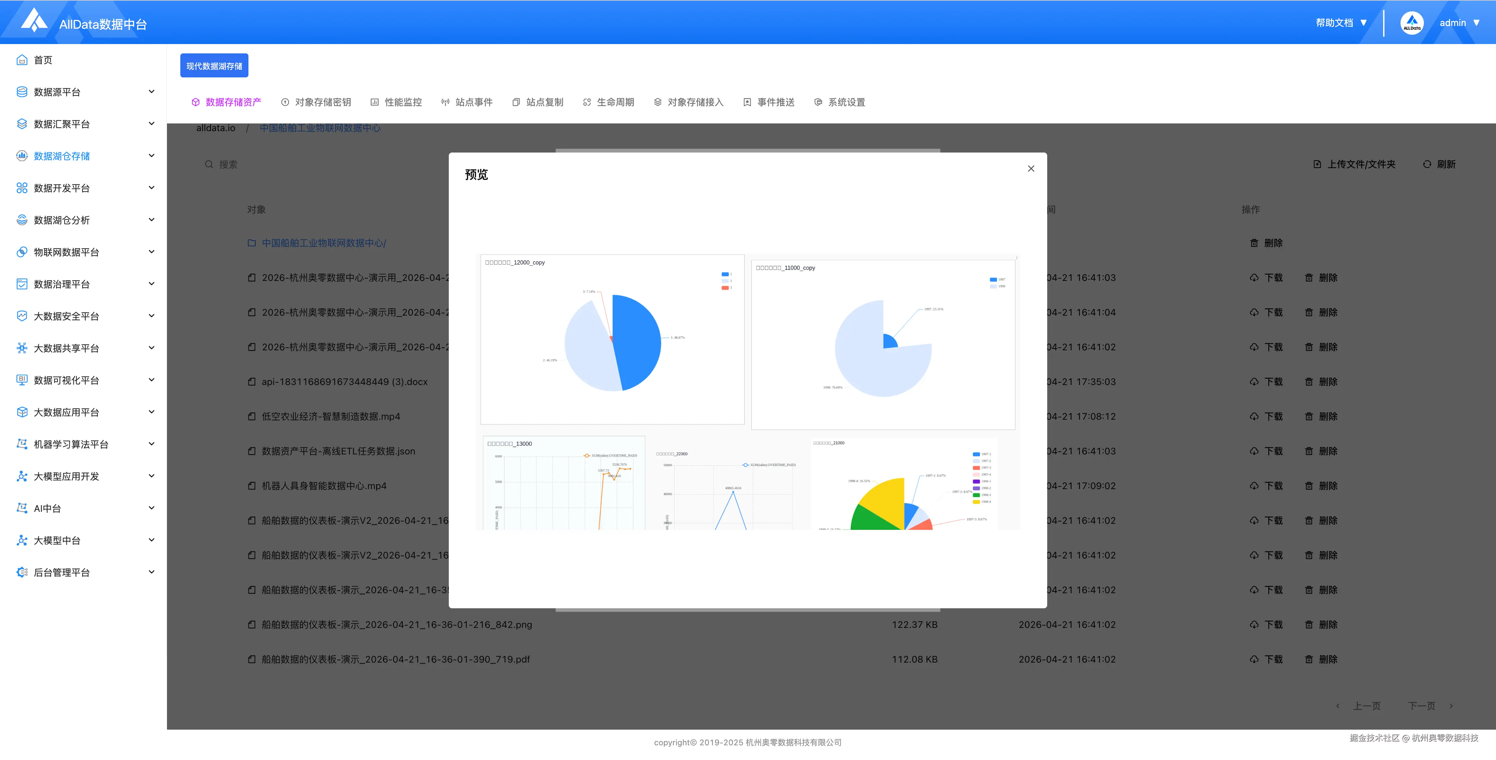
Task: Click the 机器学习算法平台 sidebar icon
Action: [x=22, y=444]
